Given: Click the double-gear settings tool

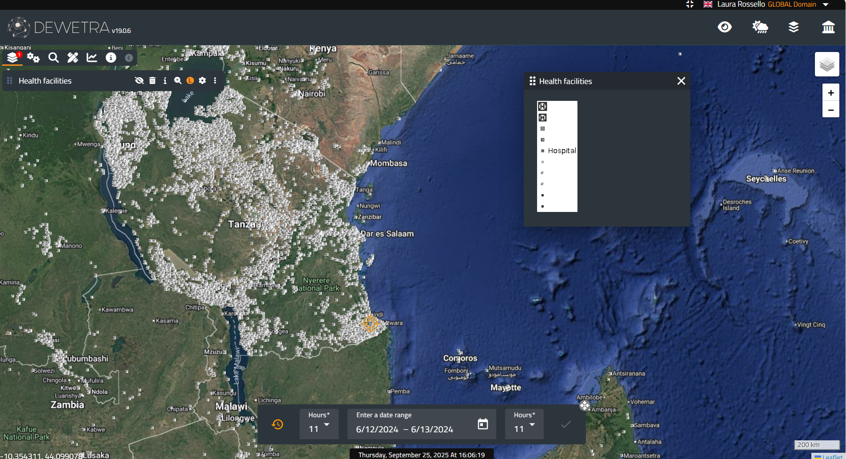Looking at the screenshot, I should pos(33,58).
